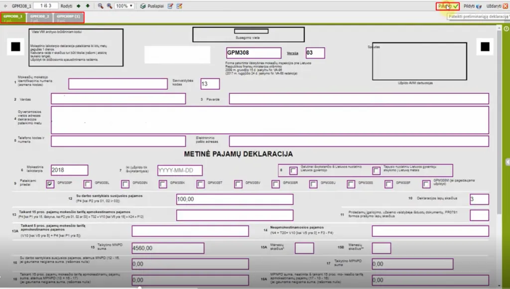Expand the side panel handle at right edge

[508, 162]
